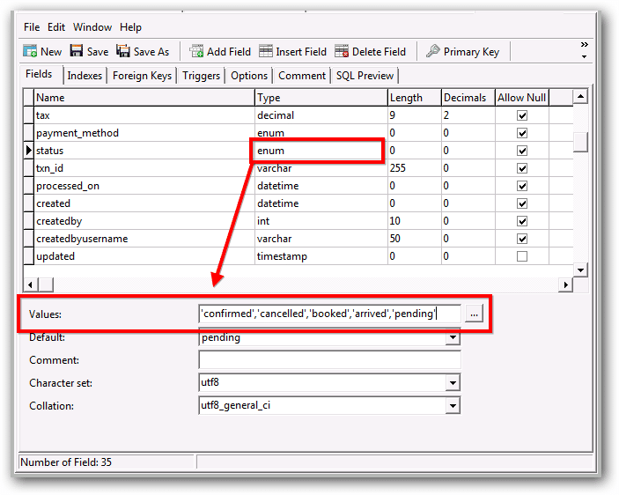Click the Length value 50 of createdbyusername
The image size is (619, 495).
[x=414, y=239]
